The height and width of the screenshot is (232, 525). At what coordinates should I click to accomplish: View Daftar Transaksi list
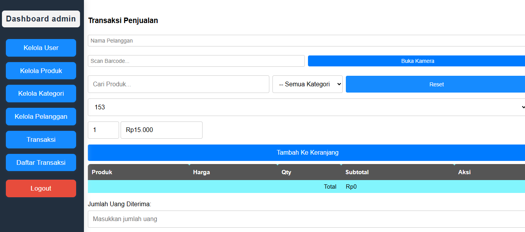tap(41, 162)
